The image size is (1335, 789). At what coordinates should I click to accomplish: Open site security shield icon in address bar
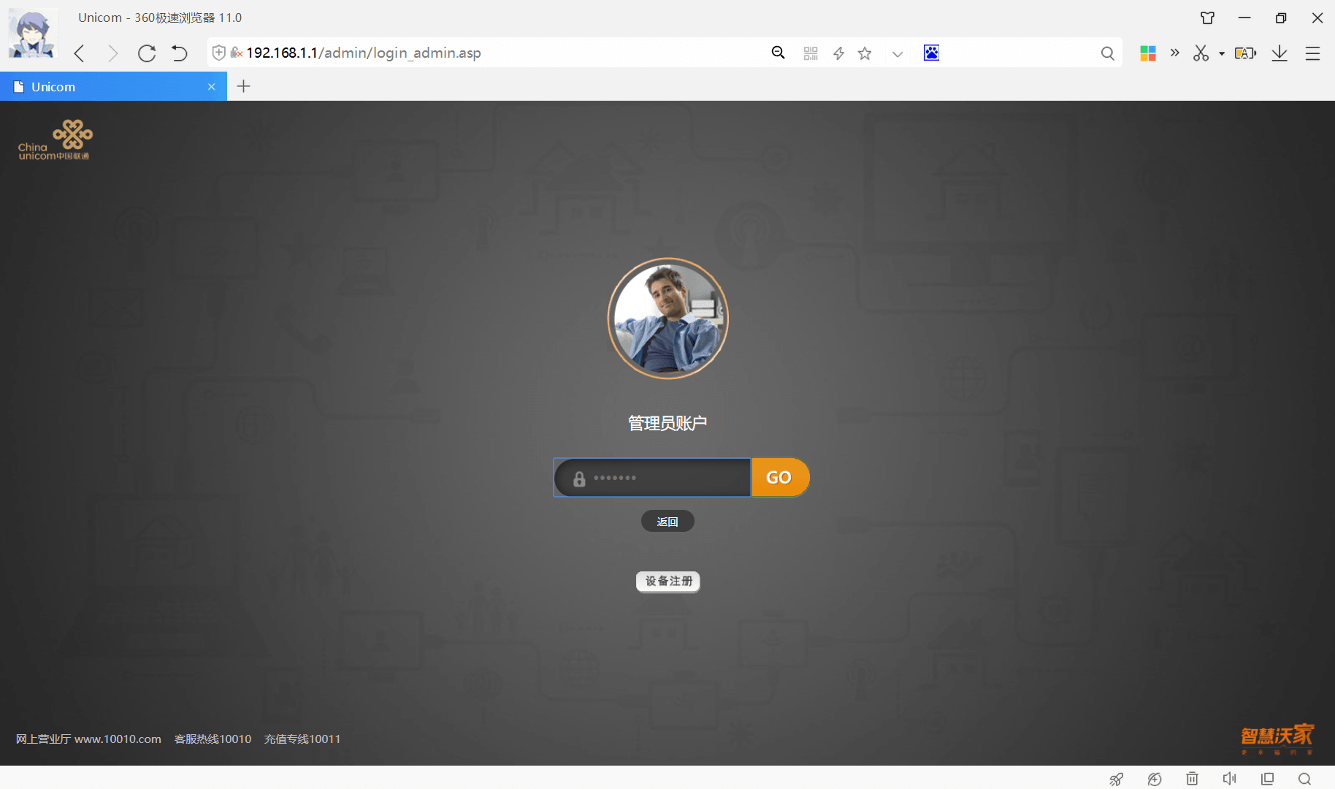[x=218, y=53]
